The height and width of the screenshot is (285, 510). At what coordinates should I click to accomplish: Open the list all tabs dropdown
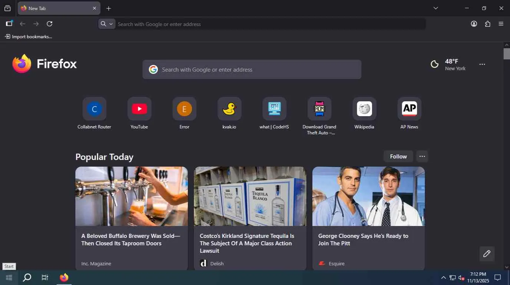pos(436,8)
